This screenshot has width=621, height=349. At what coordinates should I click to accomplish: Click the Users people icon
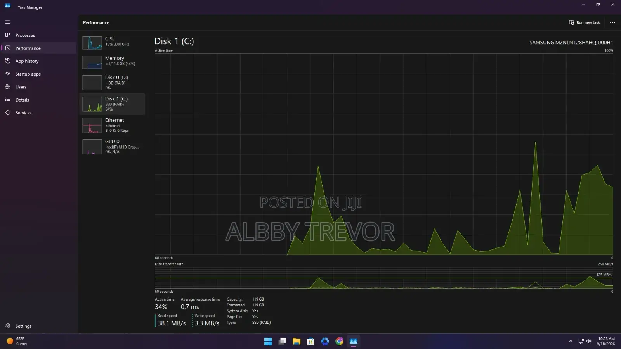8,87
